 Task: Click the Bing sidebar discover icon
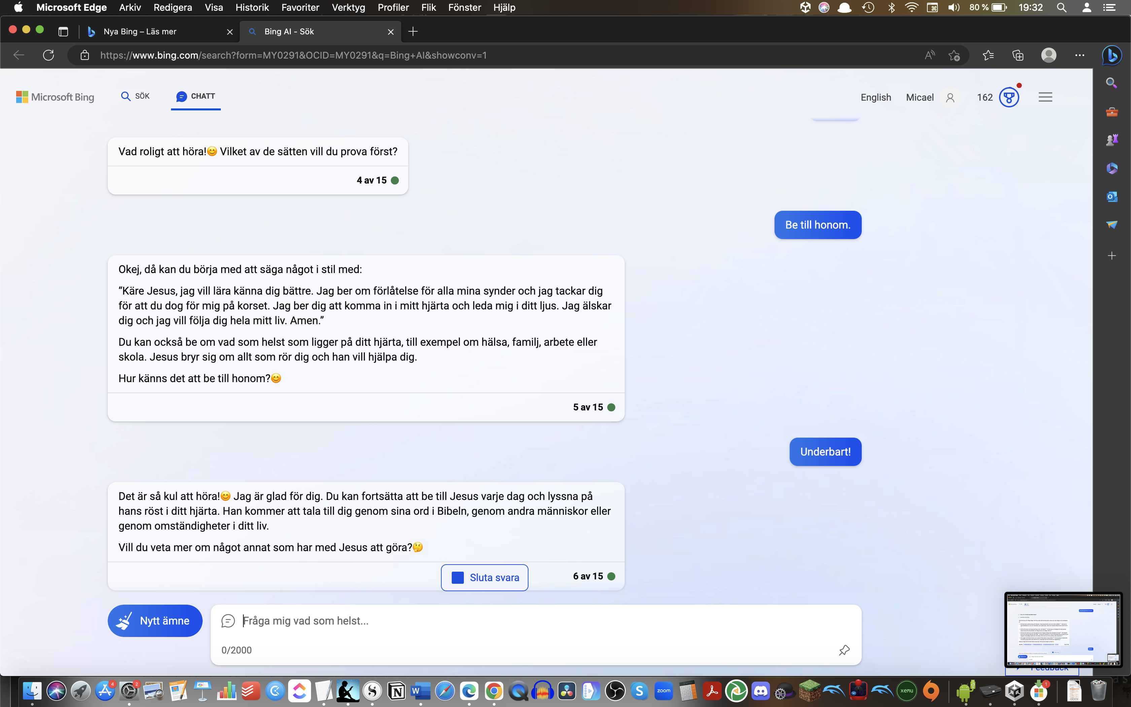pos(1111,55)
